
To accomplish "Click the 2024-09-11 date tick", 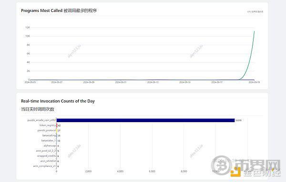I will [121, 82].
